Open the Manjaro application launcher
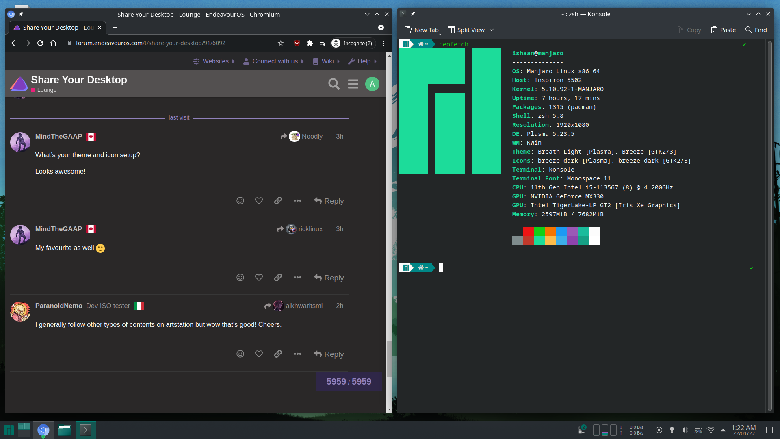The height and width of the screenshot is (439, 780). (9, 430)
